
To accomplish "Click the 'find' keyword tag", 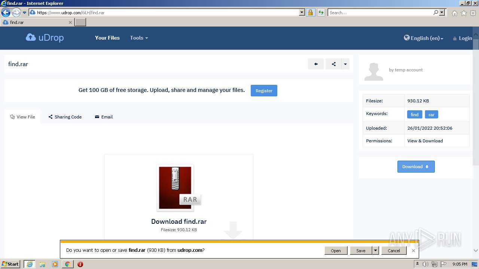I will click(415, 114).
